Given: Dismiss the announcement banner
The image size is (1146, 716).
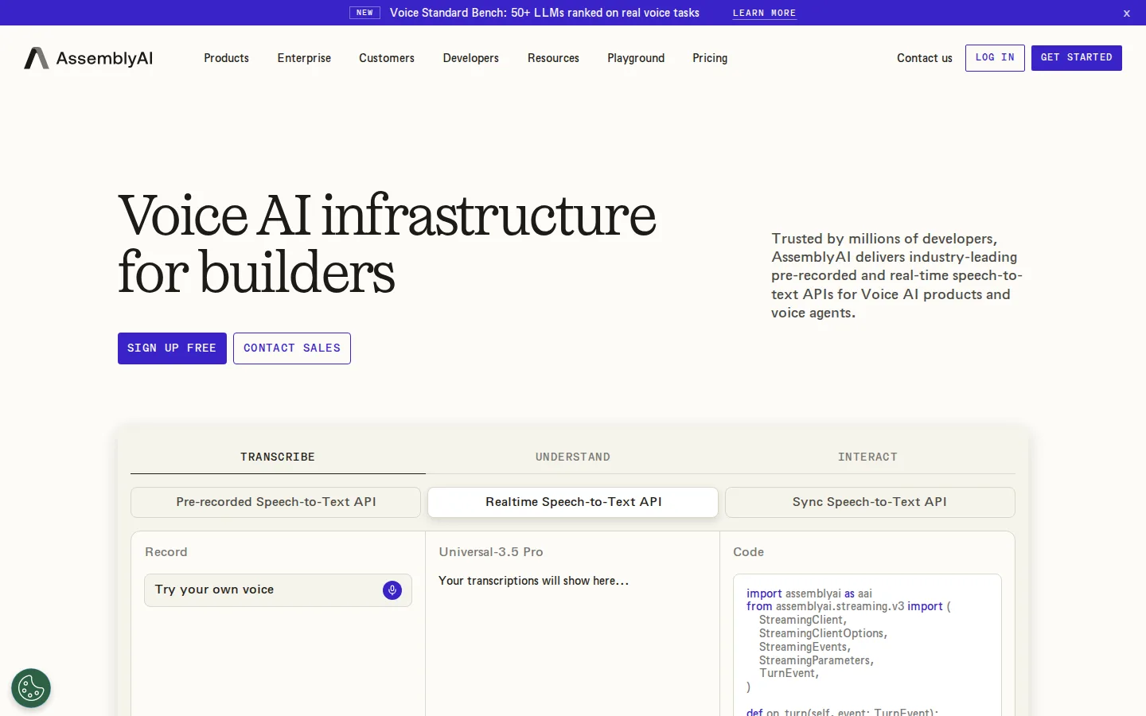Looking at the screenshot, I should 1127,14.
